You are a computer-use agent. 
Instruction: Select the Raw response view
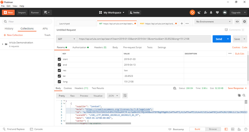point(73,96)
